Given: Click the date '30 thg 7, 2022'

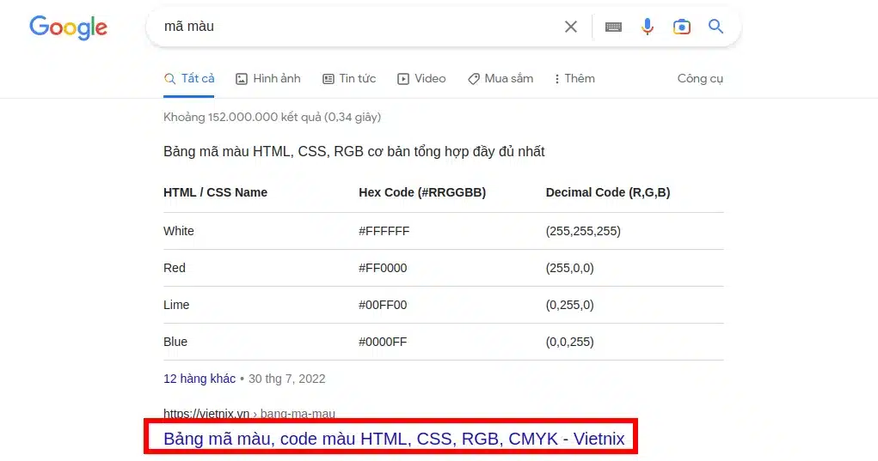Looking at the screenshot, I should (286, 379).
